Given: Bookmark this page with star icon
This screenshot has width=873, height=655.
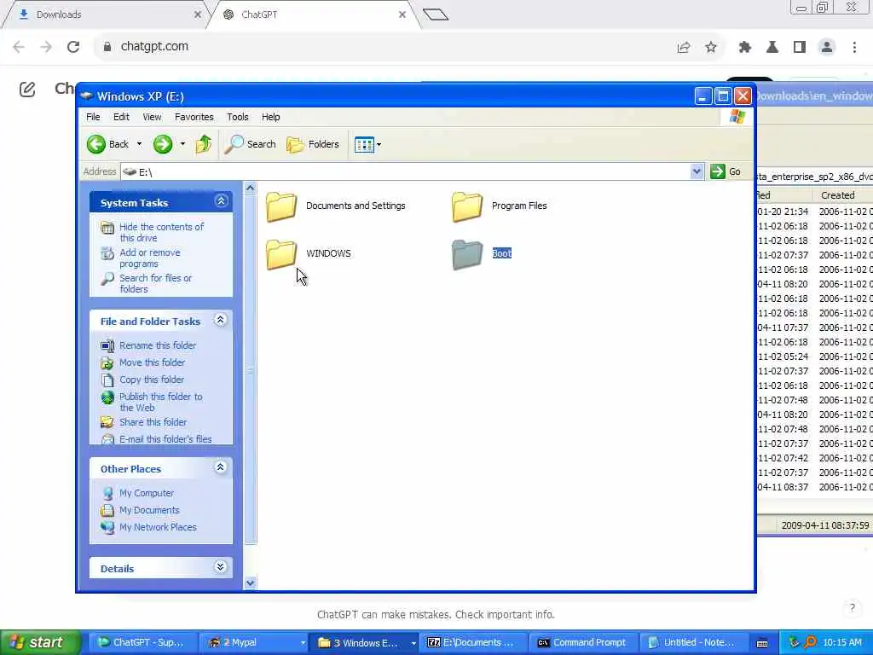Looking at the screenshot, I should [711, 48].
